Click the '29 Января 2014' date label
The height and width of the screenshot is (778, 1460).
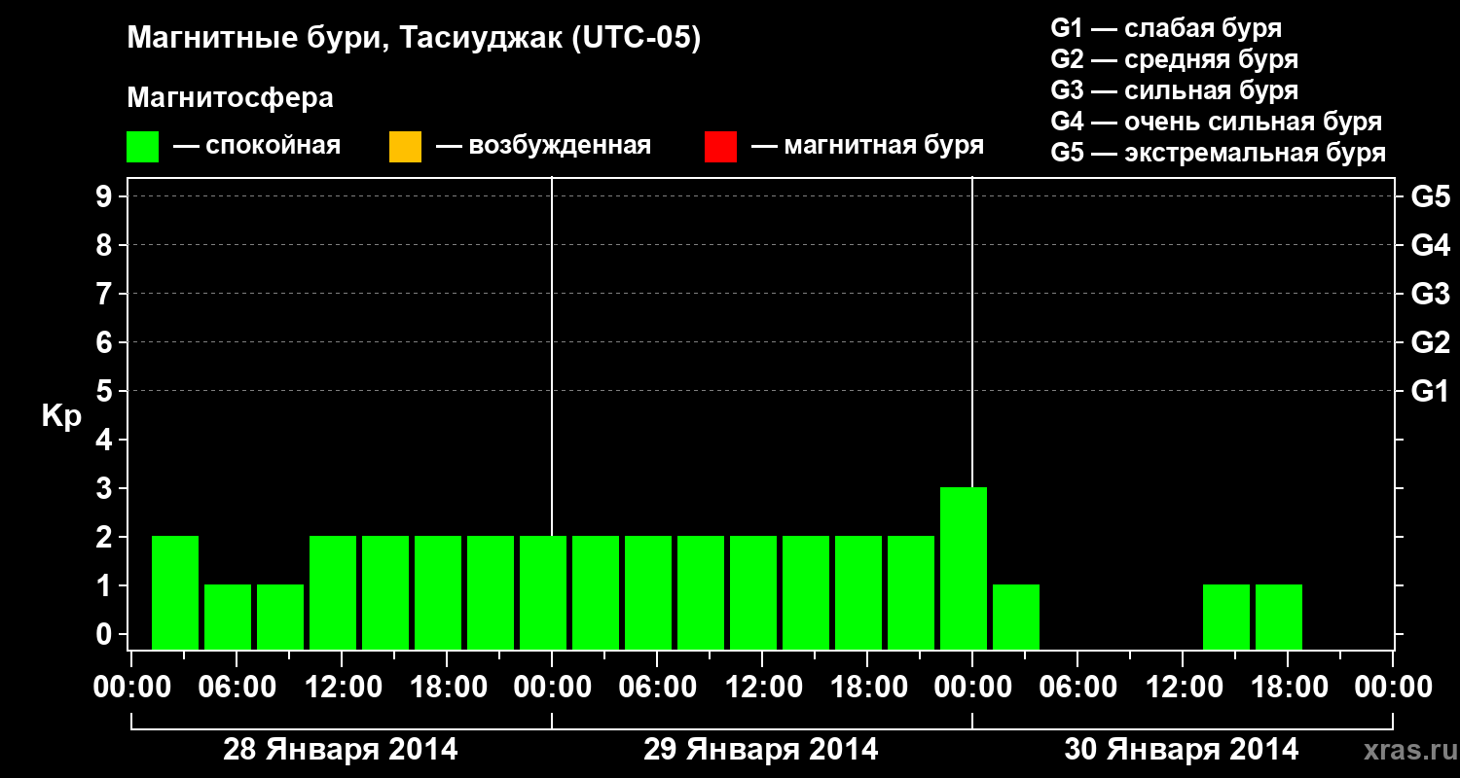pos(761,750)
